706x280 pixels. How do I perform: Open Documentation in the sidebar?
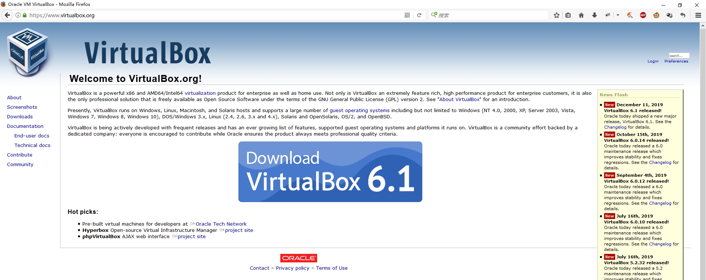point(25,126)
